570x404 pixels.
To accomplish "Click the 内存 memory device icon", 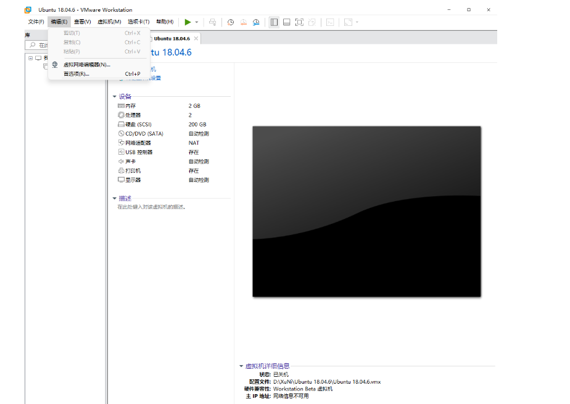I will [121, 105].
